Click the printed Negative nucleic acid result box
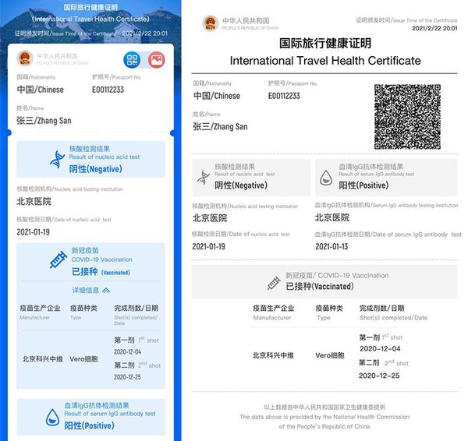 pyautogui.click(x=250, y=178)
